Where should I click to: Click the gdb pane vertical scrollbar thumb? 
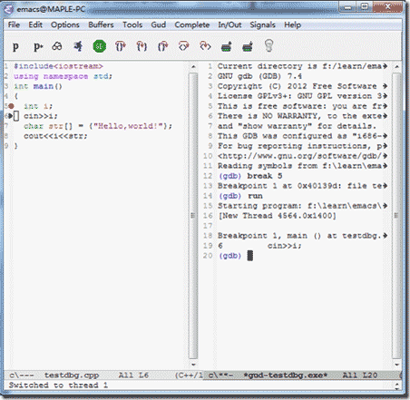coord(396,216)
